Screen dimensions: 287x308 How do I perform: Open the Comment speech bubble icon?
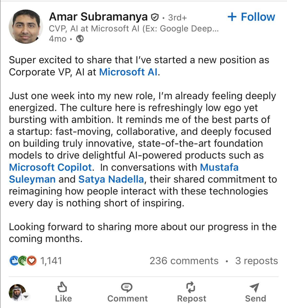127,287
